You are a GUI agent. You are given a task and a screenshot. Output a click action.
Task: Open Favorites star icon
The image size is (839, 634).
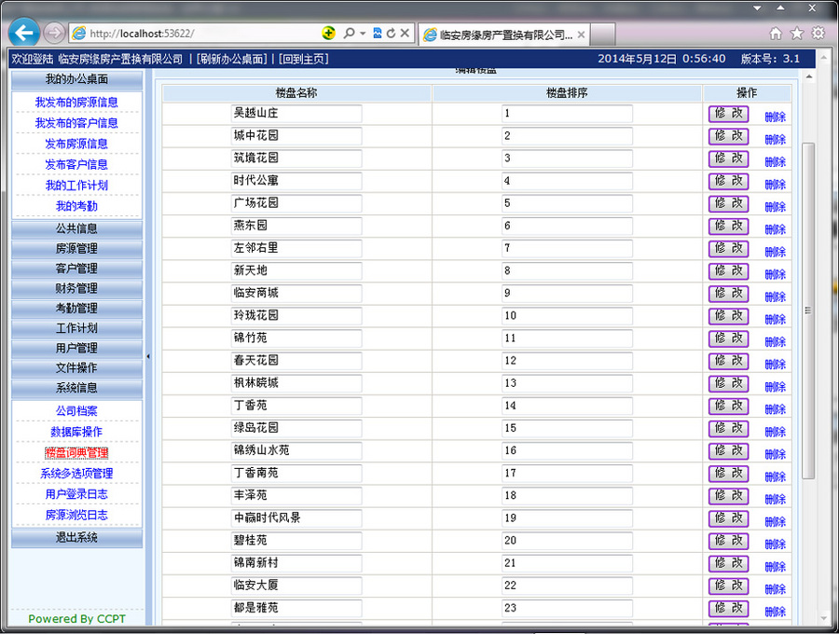coord(797,34)
